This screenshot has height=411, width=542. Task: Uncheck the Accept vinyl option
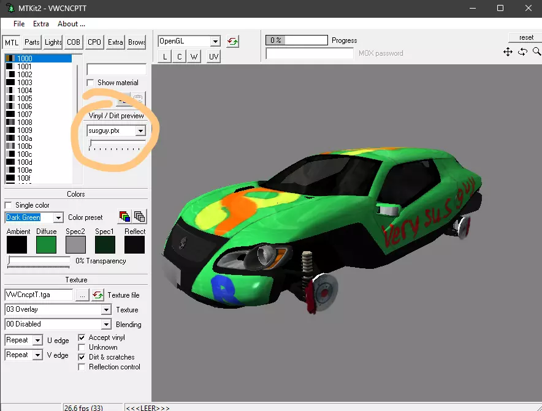click(82, 337)
